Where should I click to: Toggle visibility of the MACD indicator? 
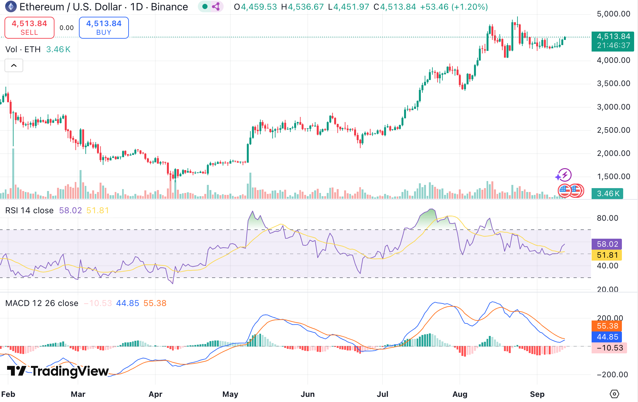pyautogui.click(x=41, y=303)
